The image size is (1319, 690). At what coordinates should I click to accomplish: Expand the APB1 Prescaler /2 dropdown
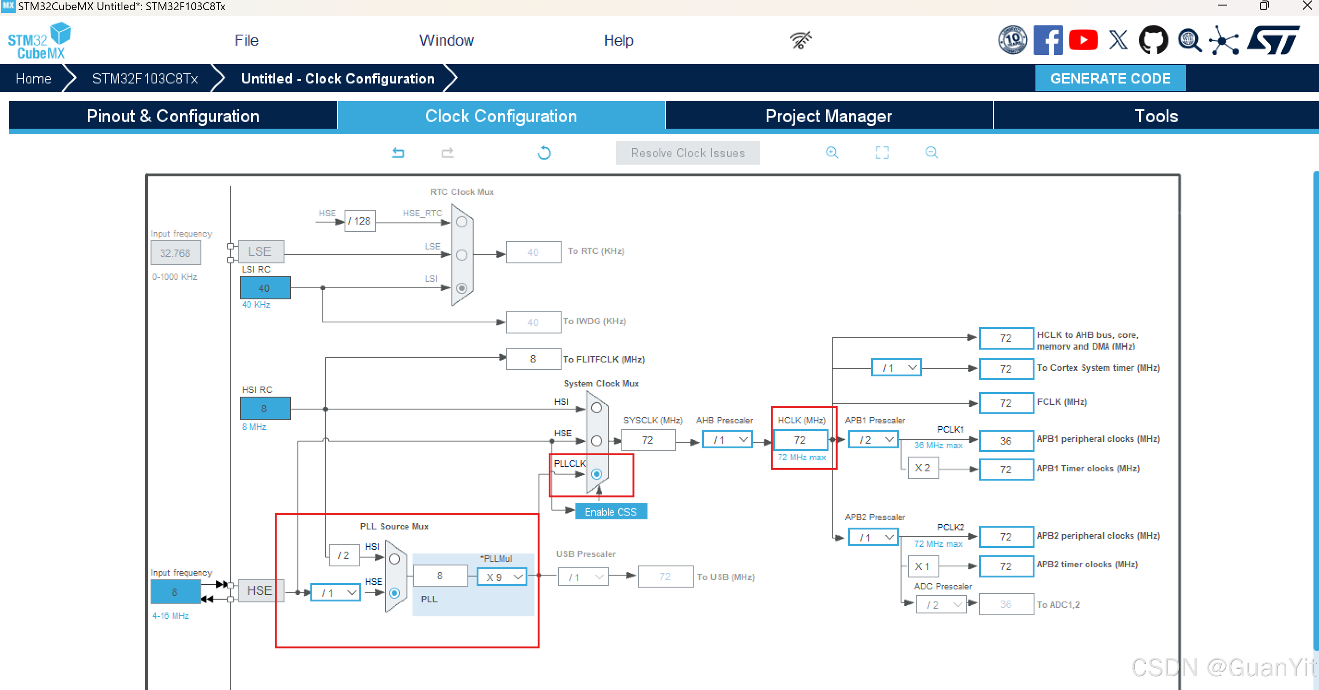(x=872, y=440)
